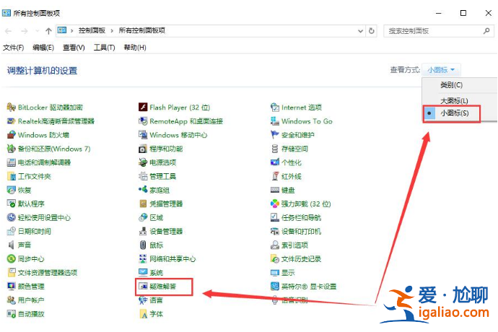Click 控制面板 in the breadcrumb
The width and height of the screenshot is (498, 332).
[x=92, y=30]
